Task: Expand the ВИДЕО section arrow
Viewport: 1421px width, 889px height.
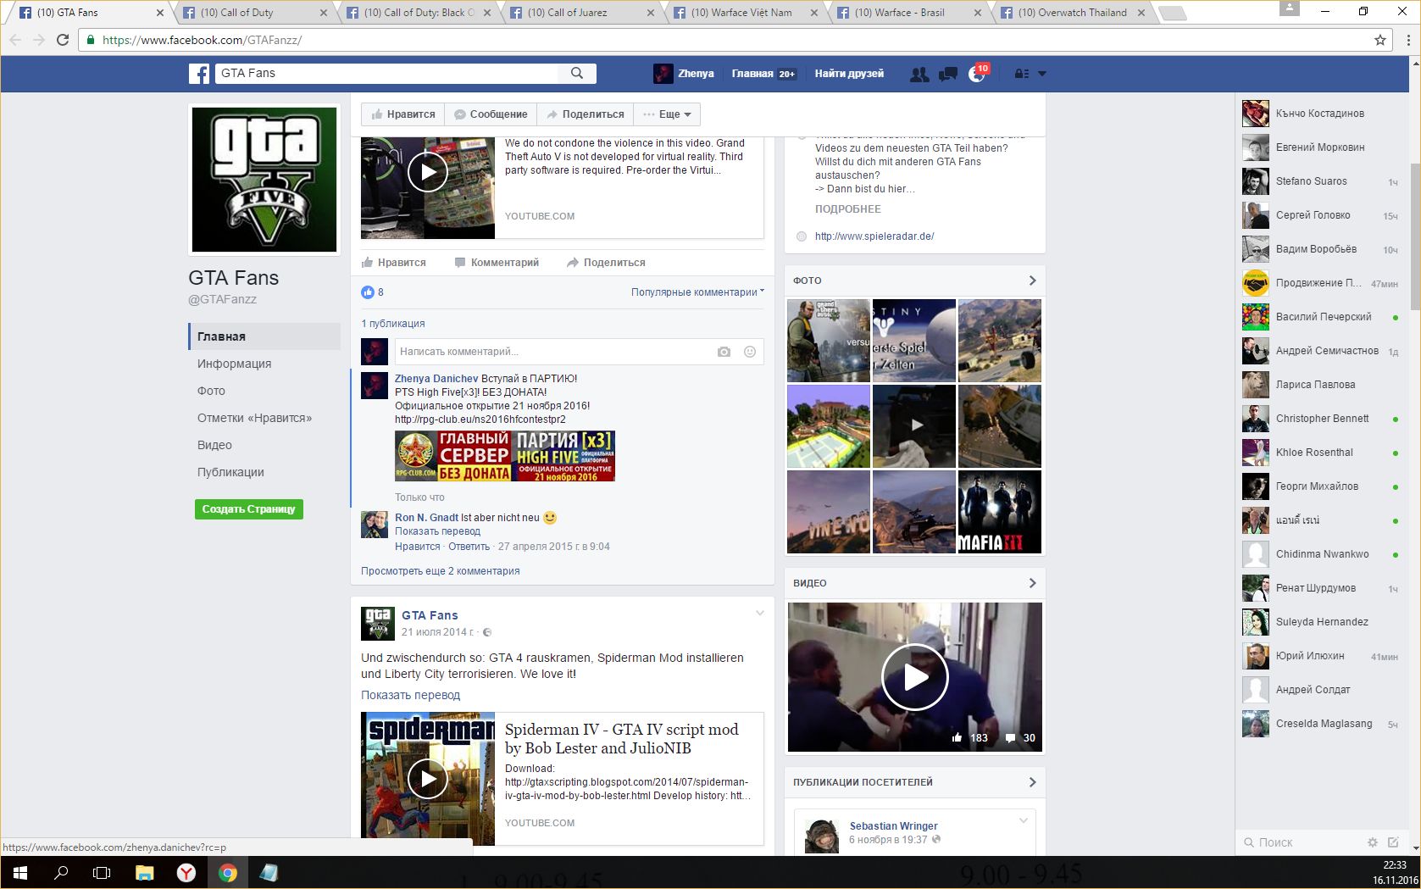Action: pos(1032,583)
